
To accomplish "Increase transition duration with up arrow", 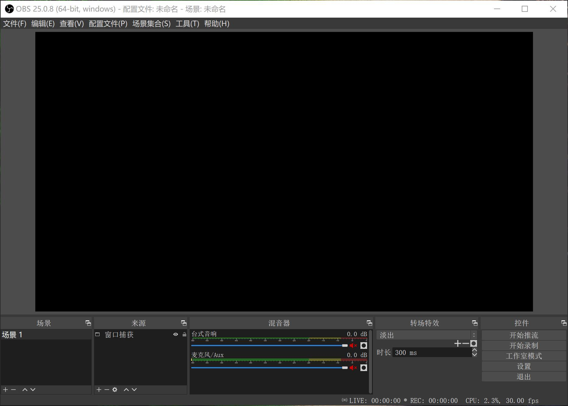I will 474,350.
